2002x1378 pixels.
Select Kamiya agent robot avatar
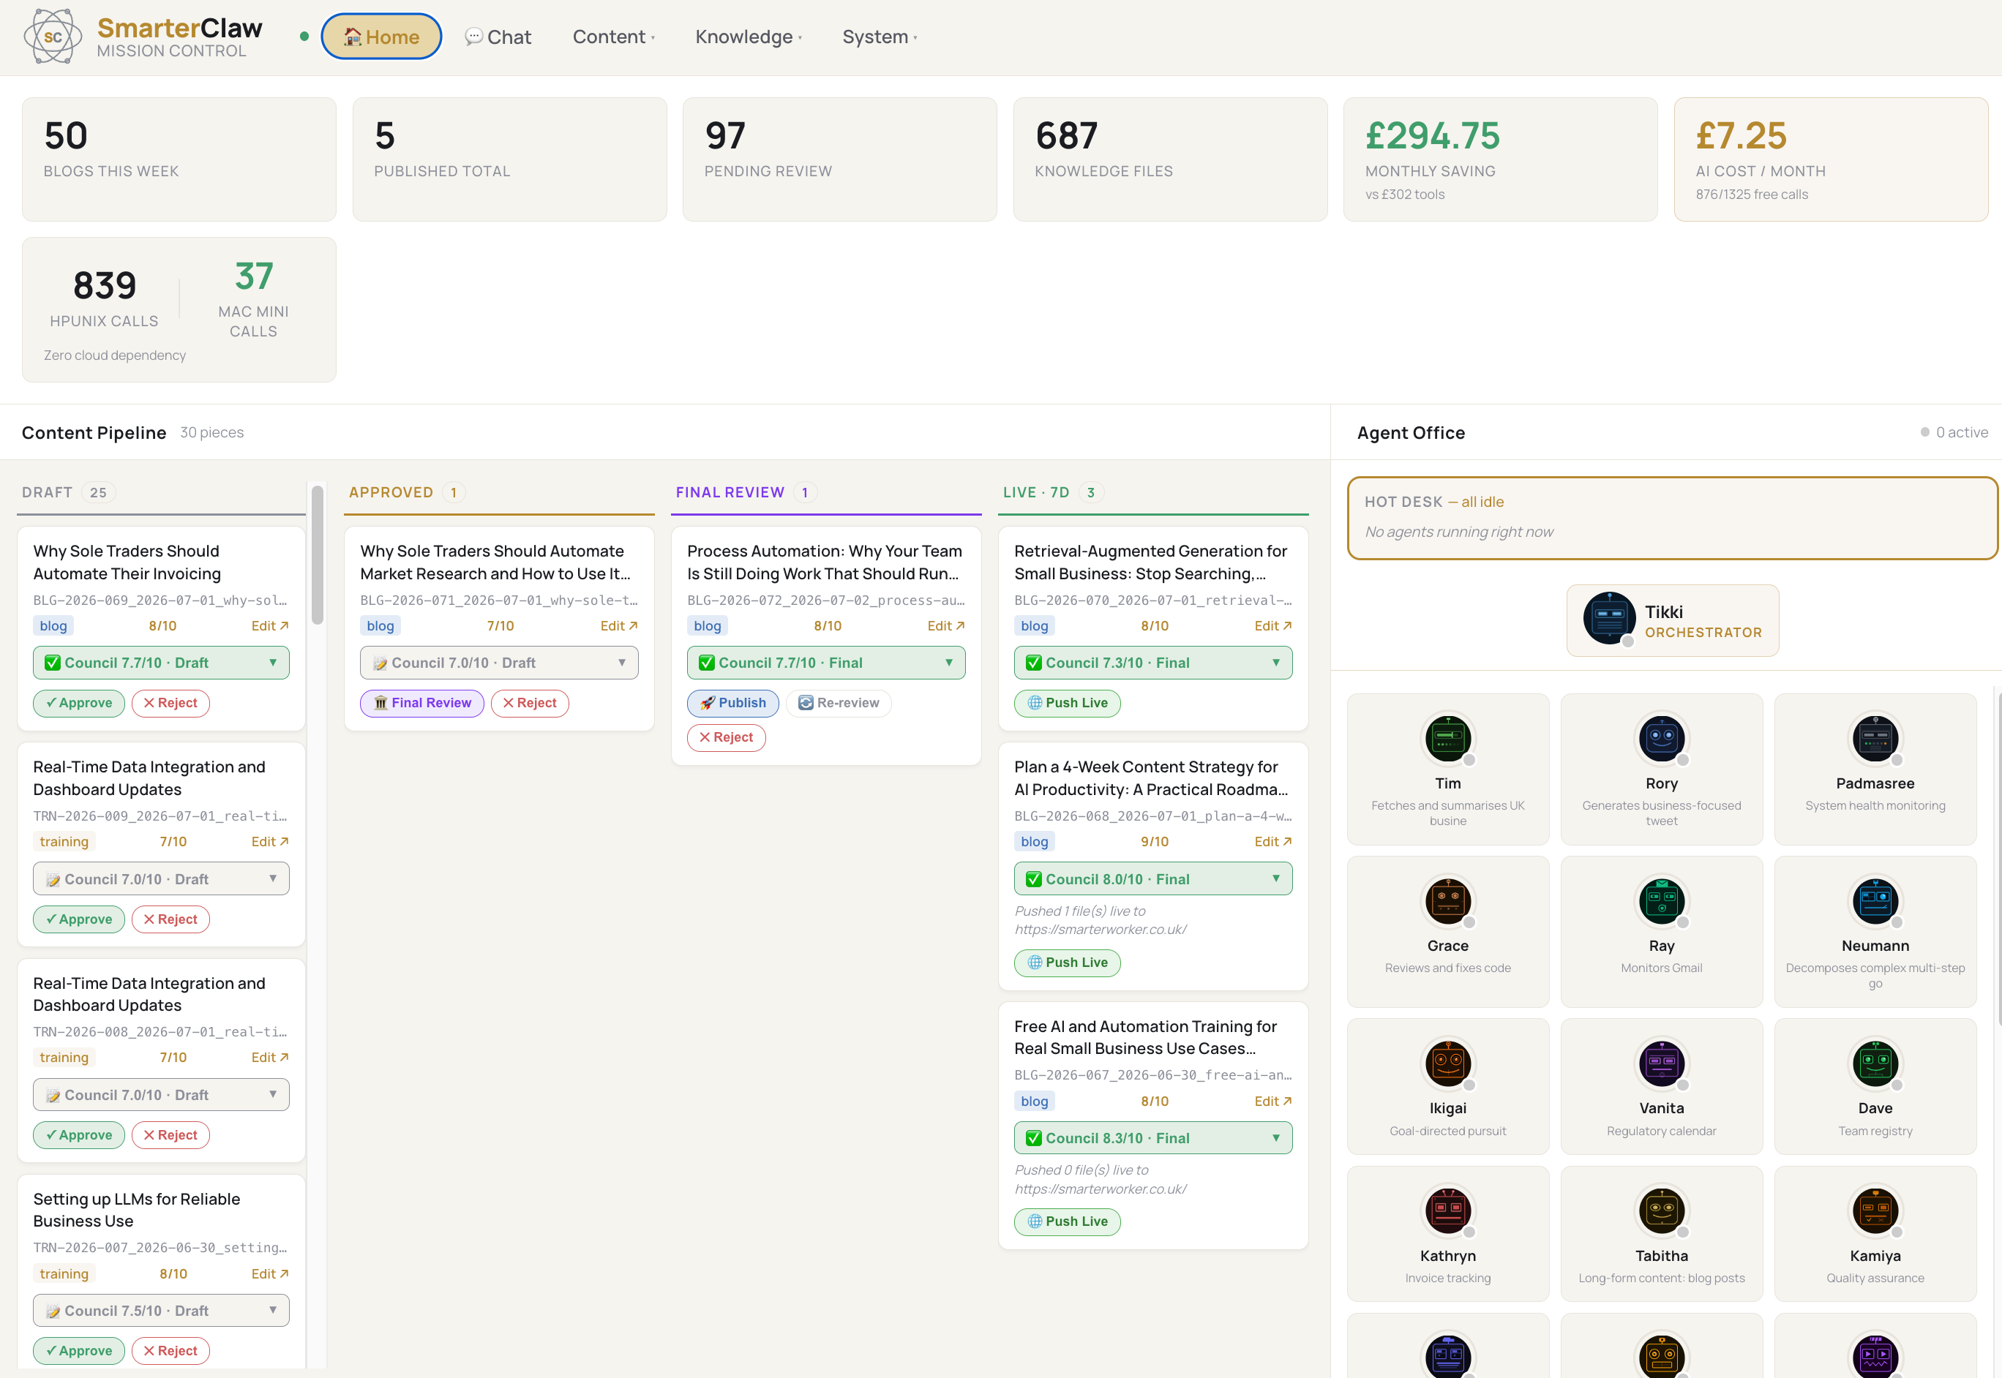pyautogui.click(x=1875, y=1211)
